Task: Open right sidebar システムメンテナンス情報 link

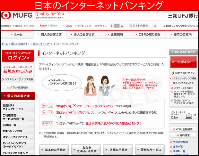Action: pos(183,78)
